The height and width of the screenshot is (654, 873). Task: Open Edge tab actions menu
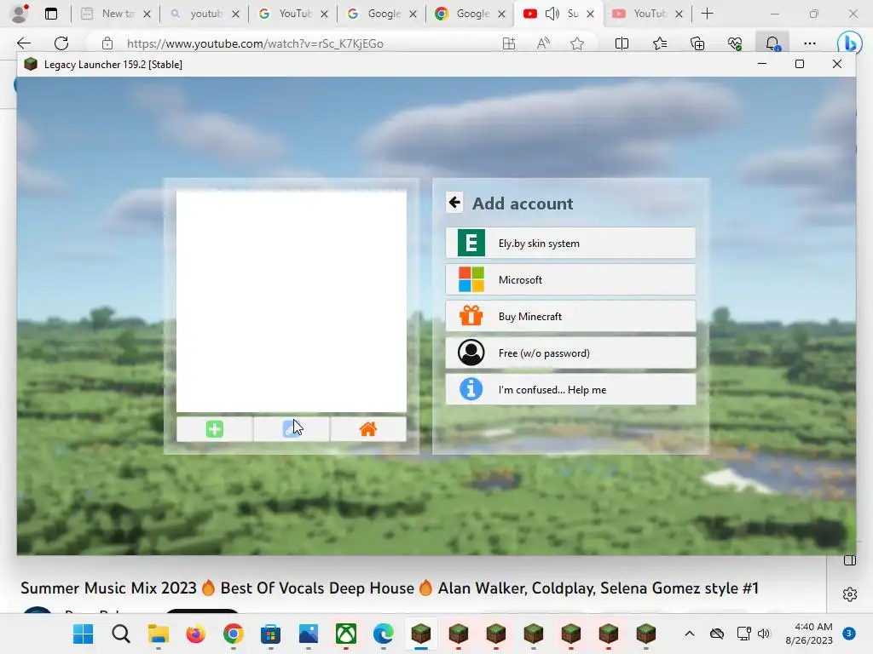(x=51, y=14)
